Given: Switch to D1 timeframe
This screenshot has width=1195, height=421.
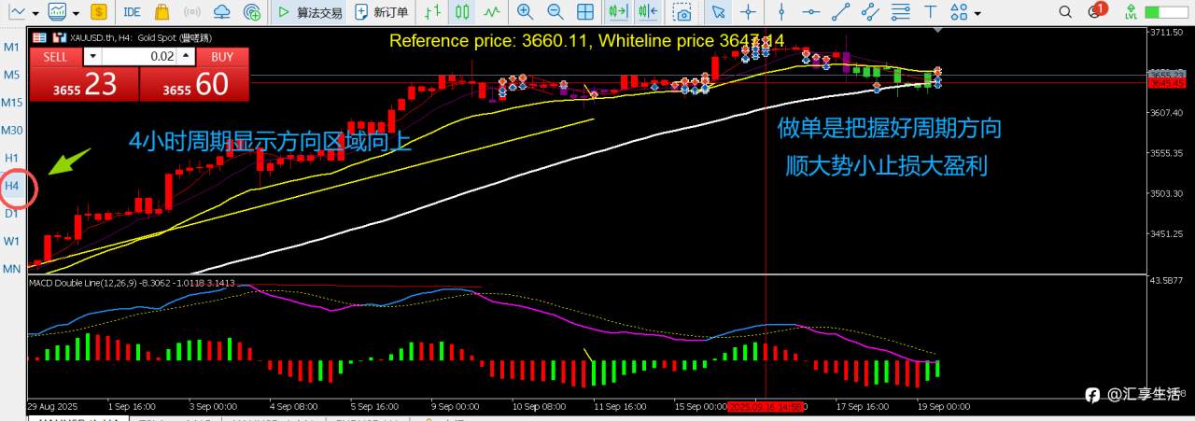Looking at the screenshot, I should pos(11,213).
